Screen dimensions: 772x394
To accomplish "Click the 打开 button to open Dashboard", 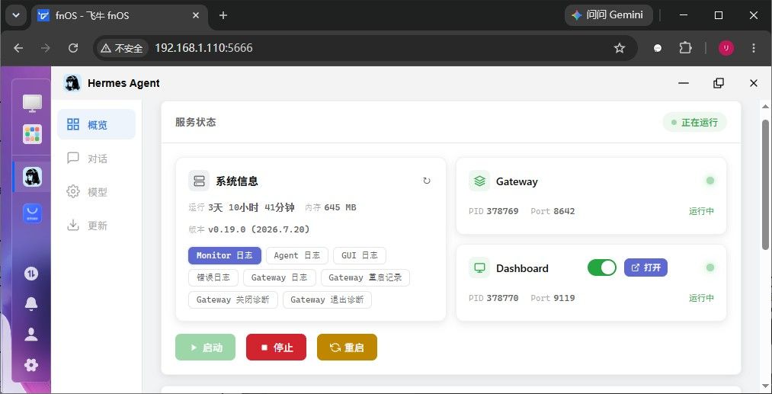I will [646, 267].
